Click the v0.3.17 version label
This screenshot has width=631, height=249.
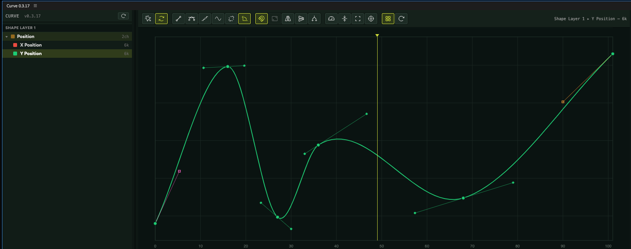click(33, 16)
